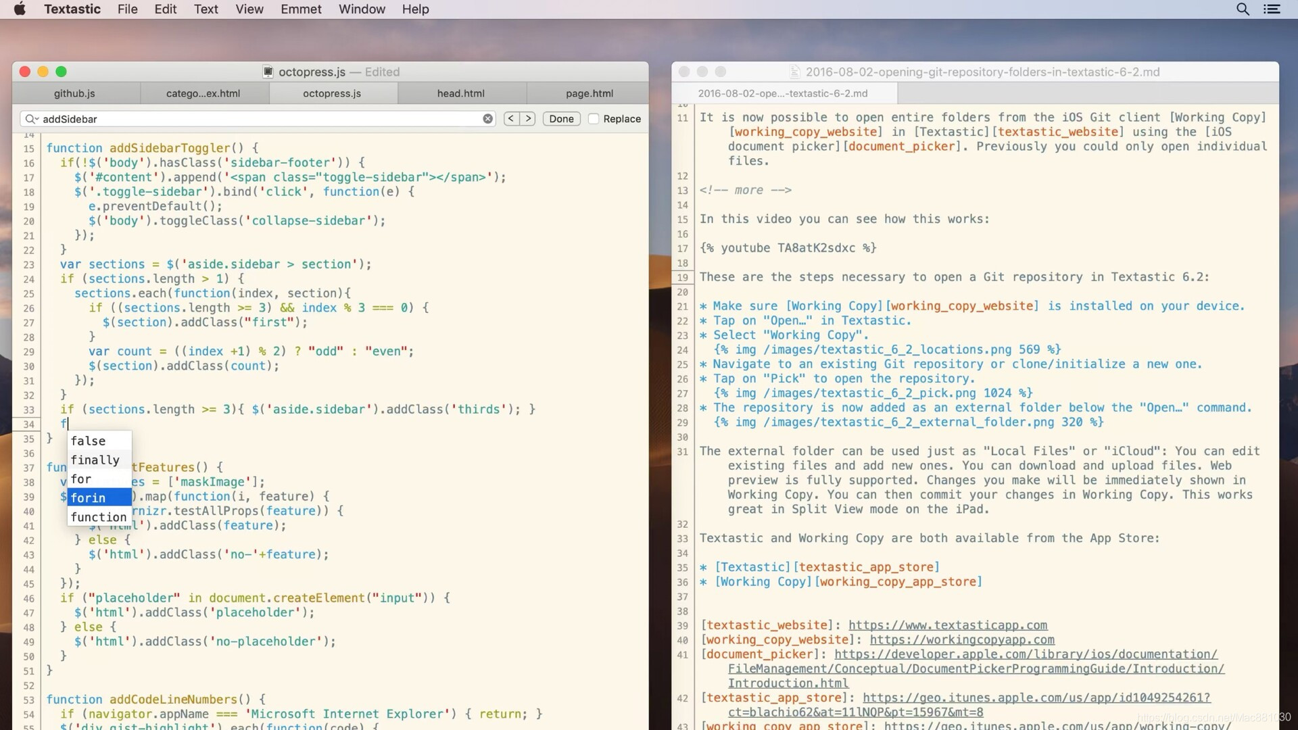The height and width of the screenshot is (730, 1298).
Task: Enable the Replace checkbox
Action: tap(594, 119)
